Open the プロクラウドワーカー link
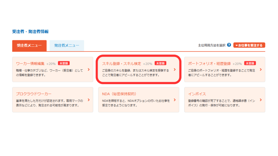The width and height of the screenshot is (278, 156). click(34, 94)
